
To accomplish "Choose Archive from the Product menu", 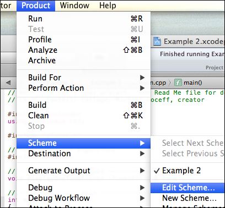I will tap(83, 61).
